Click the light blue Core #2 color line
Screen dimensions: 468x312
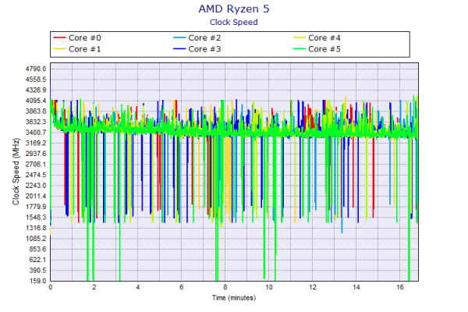(x=179, y=38)
